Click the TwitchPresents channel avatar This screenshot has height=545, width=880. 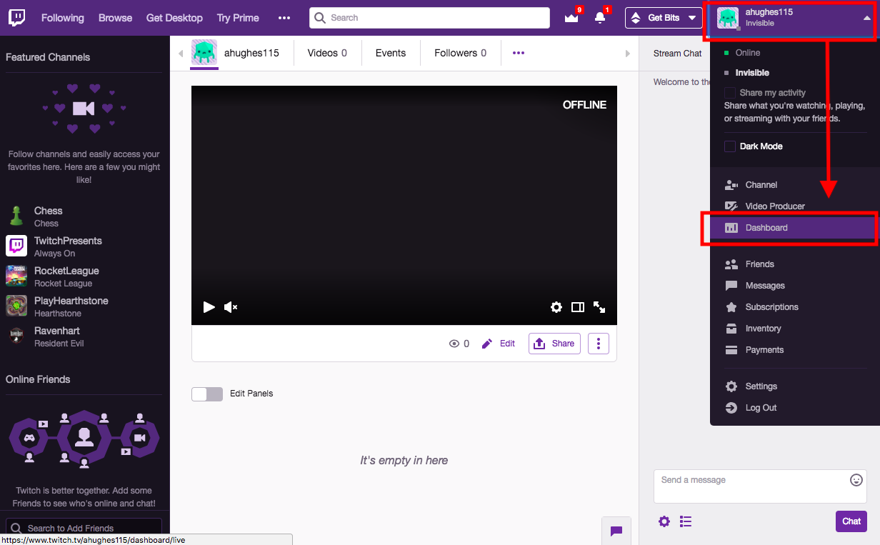tap(16, 246)
